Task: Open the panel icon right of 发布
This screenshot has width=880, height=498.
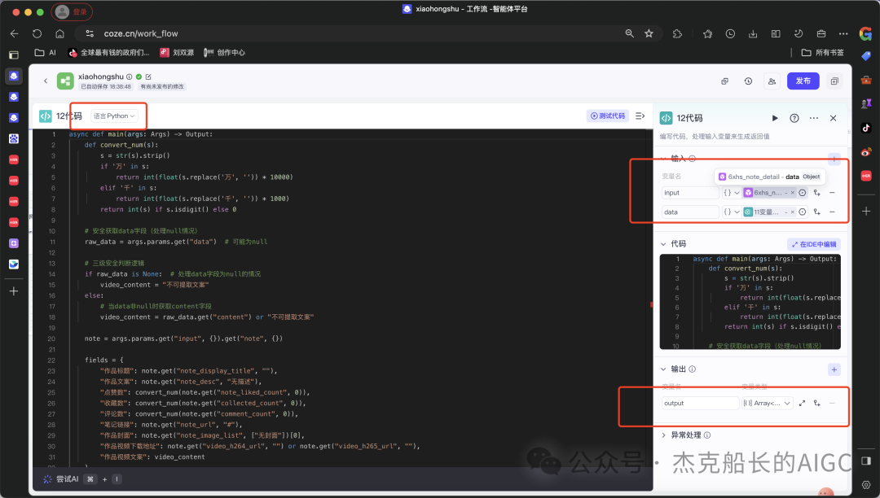Action: (x=834, y=81)
